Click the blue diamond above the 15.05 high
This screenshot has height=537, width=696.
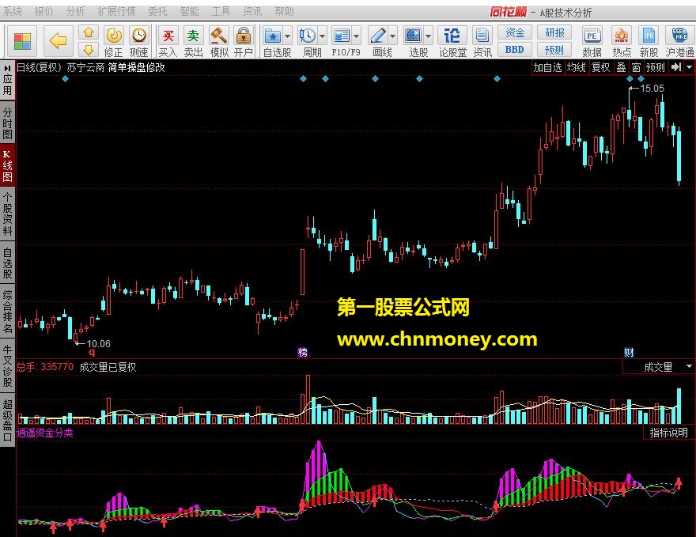pos(630,79)
